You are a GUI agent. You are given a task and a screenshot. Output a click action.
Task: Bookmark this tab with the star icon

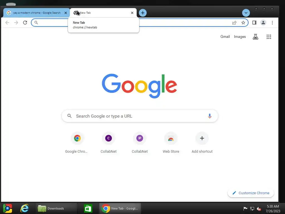pos(243,23)
